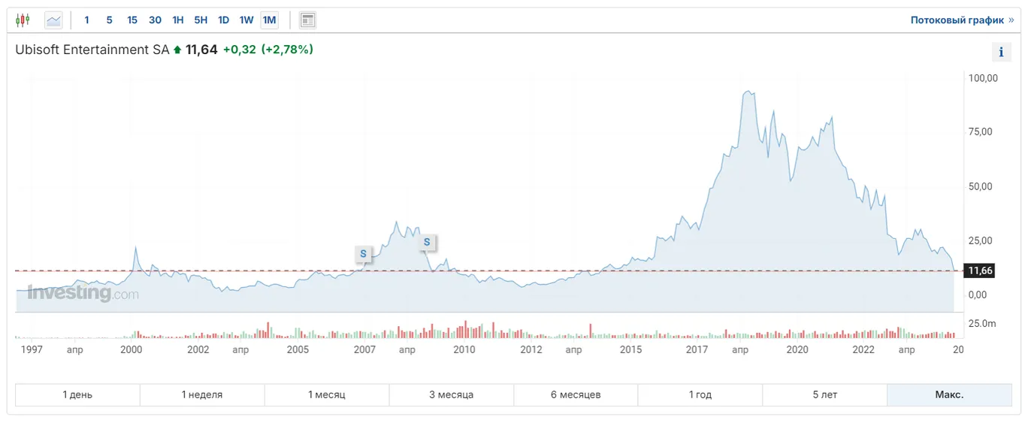This screenshot has height=426, width=1022.
Task: Open the news table view icon
Action: coord(307,20)
